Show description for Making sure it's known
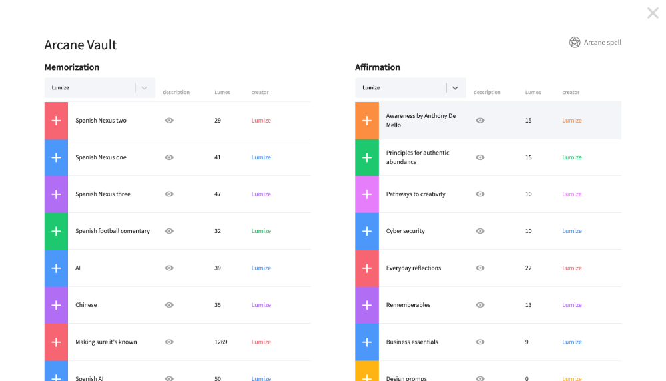The width and height of the screenshot is (666, 381). (x=169, y=342)
